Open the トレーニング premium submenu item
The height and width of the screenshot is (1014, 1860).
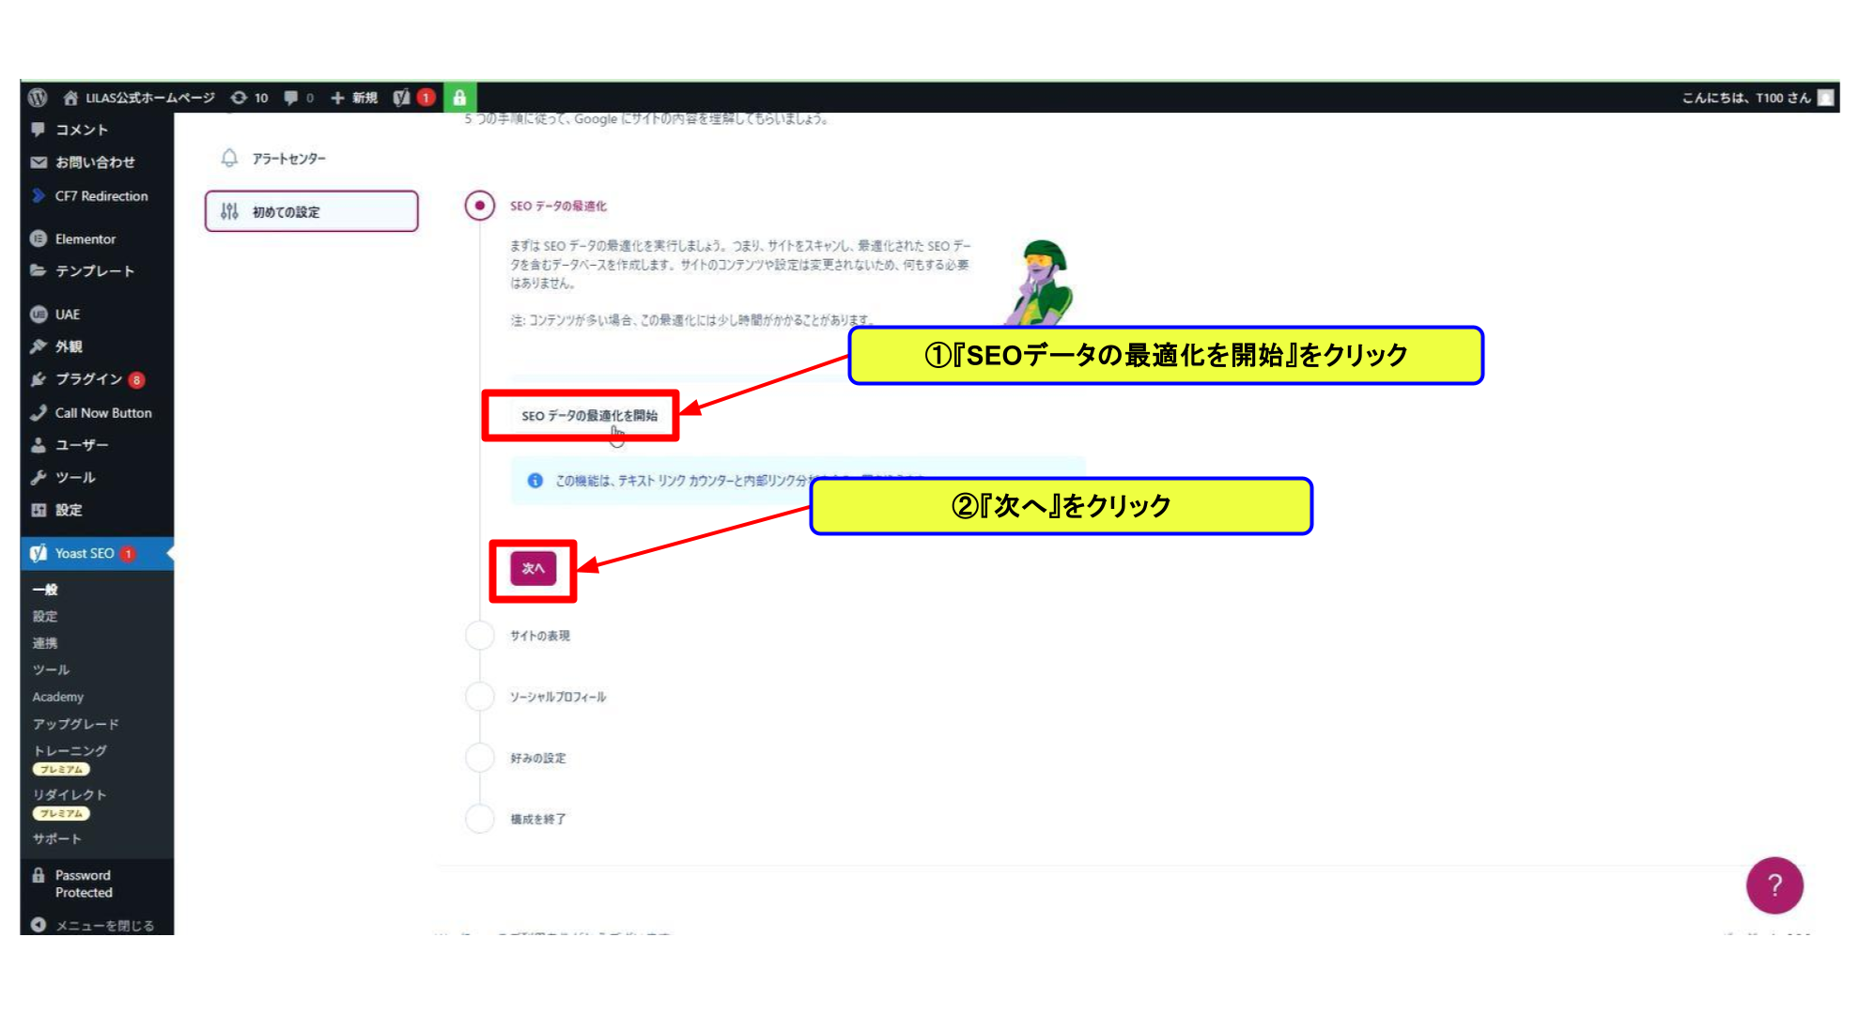(70, 759)
